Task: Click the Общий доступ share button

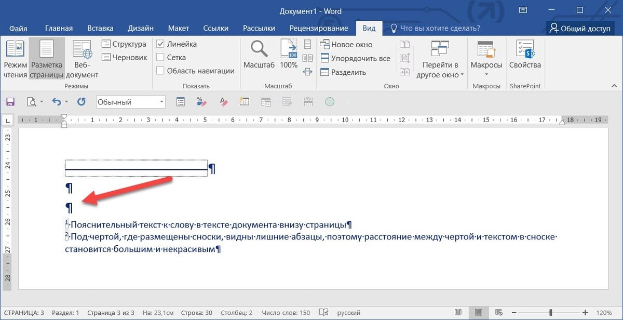Action: [580, 28]
